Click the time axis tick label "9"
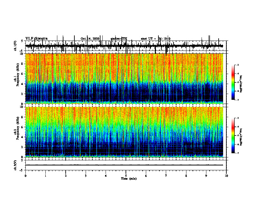 pos(206,176)
